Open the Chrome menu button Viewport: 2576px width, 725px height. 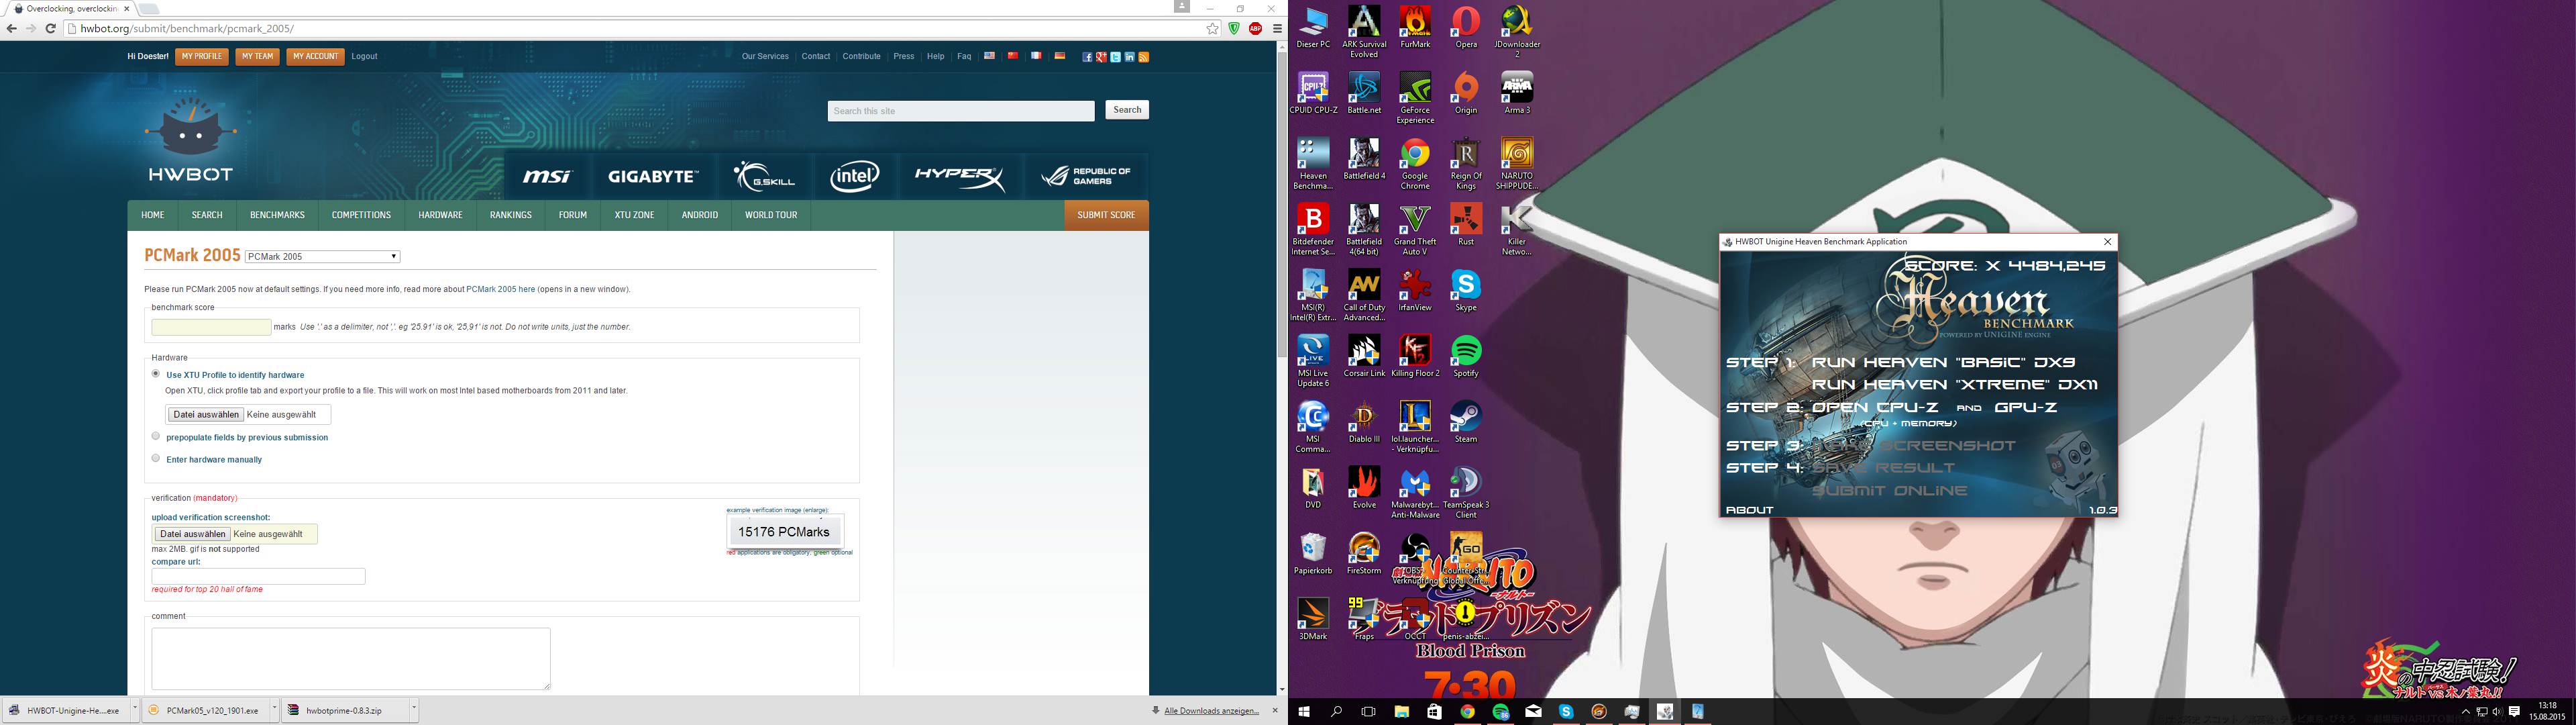(x=1277, y=28)
